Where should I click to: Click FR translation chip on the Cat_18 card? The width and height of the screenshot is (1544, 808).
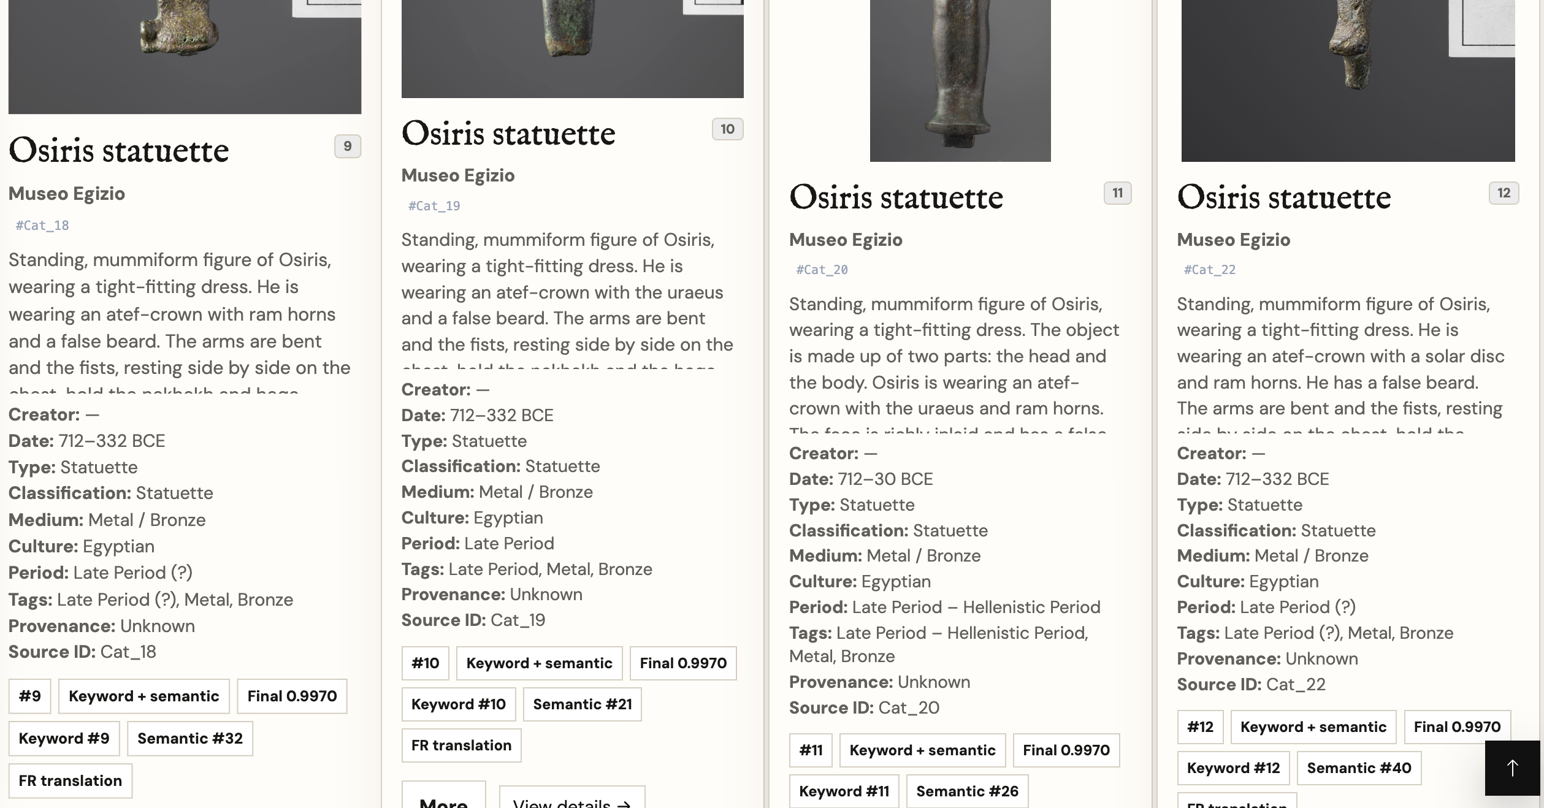tap(71, 780)
